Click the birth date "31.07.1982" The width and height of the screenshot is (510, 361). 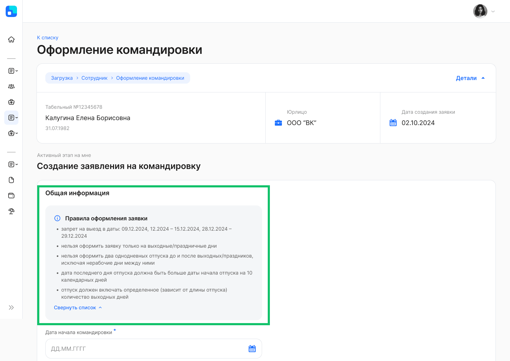pos(57,128)
